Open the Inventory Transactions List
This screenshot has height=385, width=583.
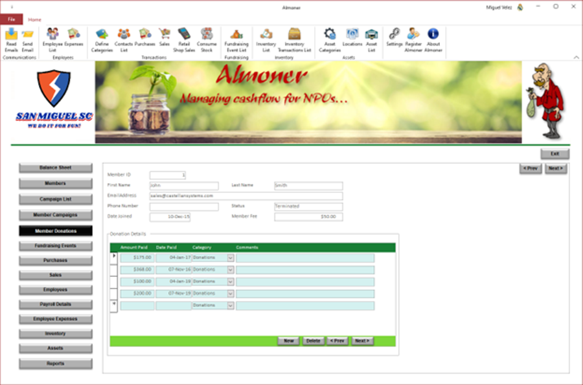(x=294, y=39)
